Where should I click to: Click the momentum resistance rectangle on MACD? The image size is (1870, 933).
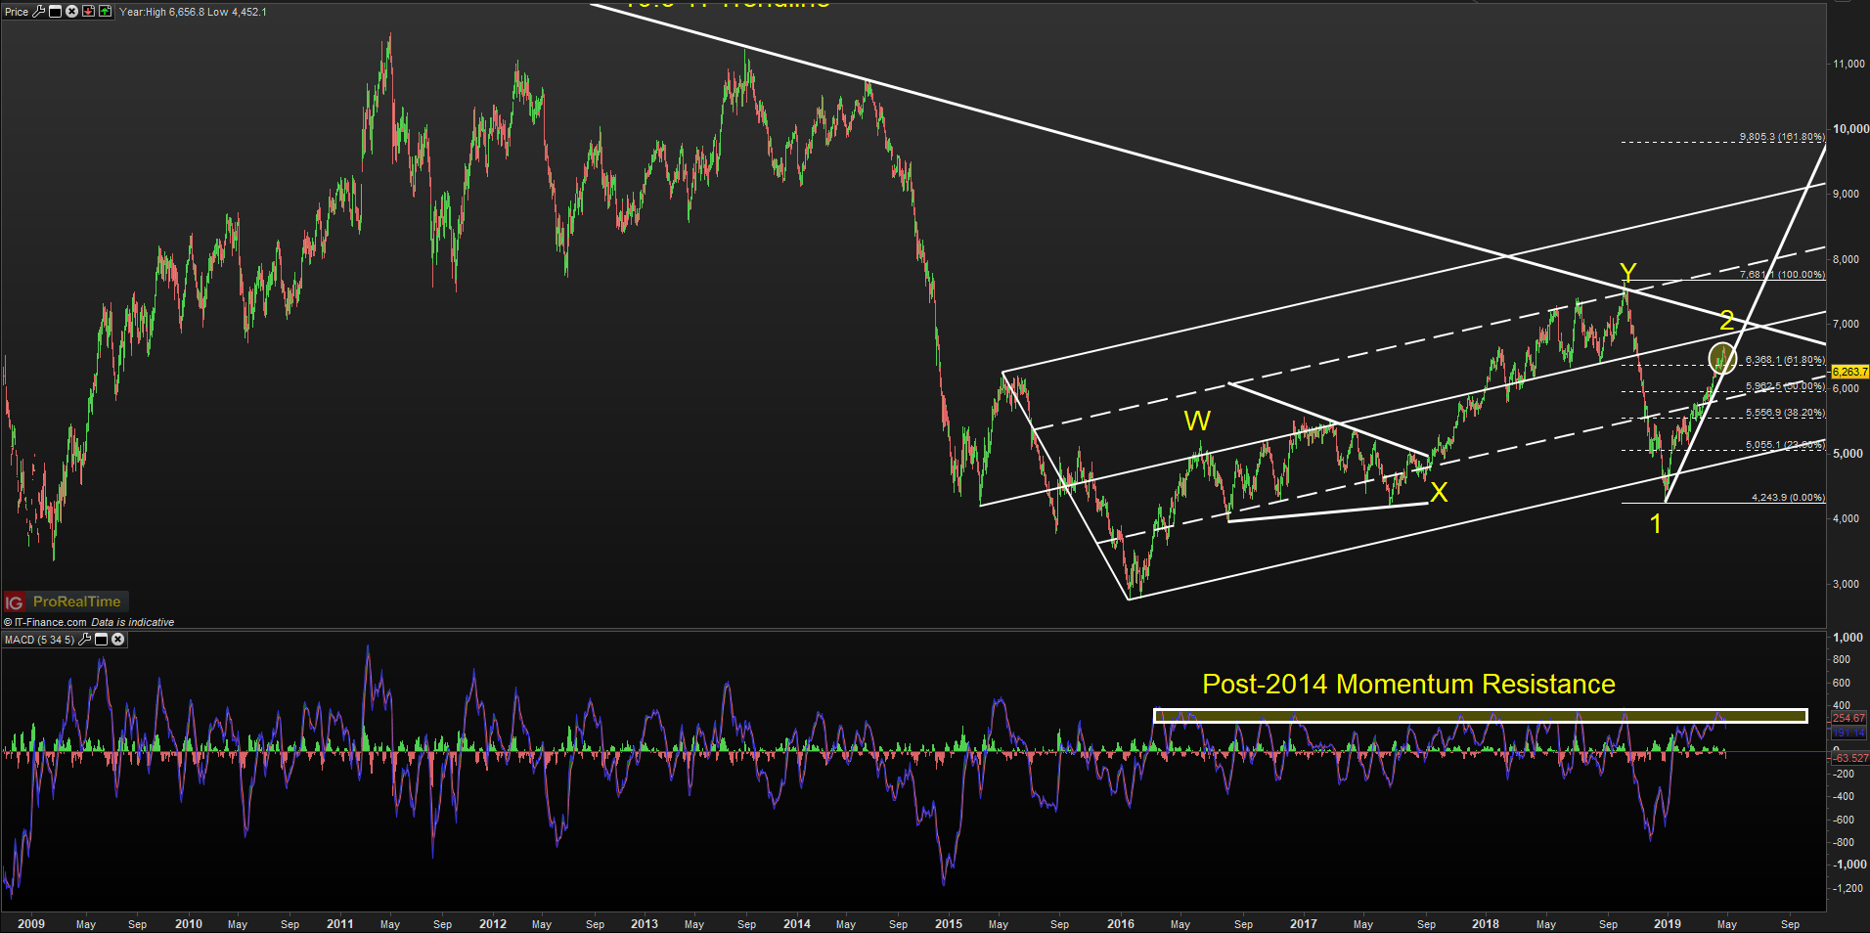pos(1481,716)
